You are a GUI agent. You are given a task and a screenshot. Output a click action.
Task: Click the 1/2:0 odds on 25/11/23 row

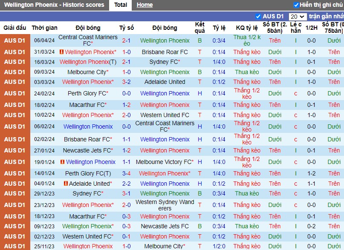point(219,246)
